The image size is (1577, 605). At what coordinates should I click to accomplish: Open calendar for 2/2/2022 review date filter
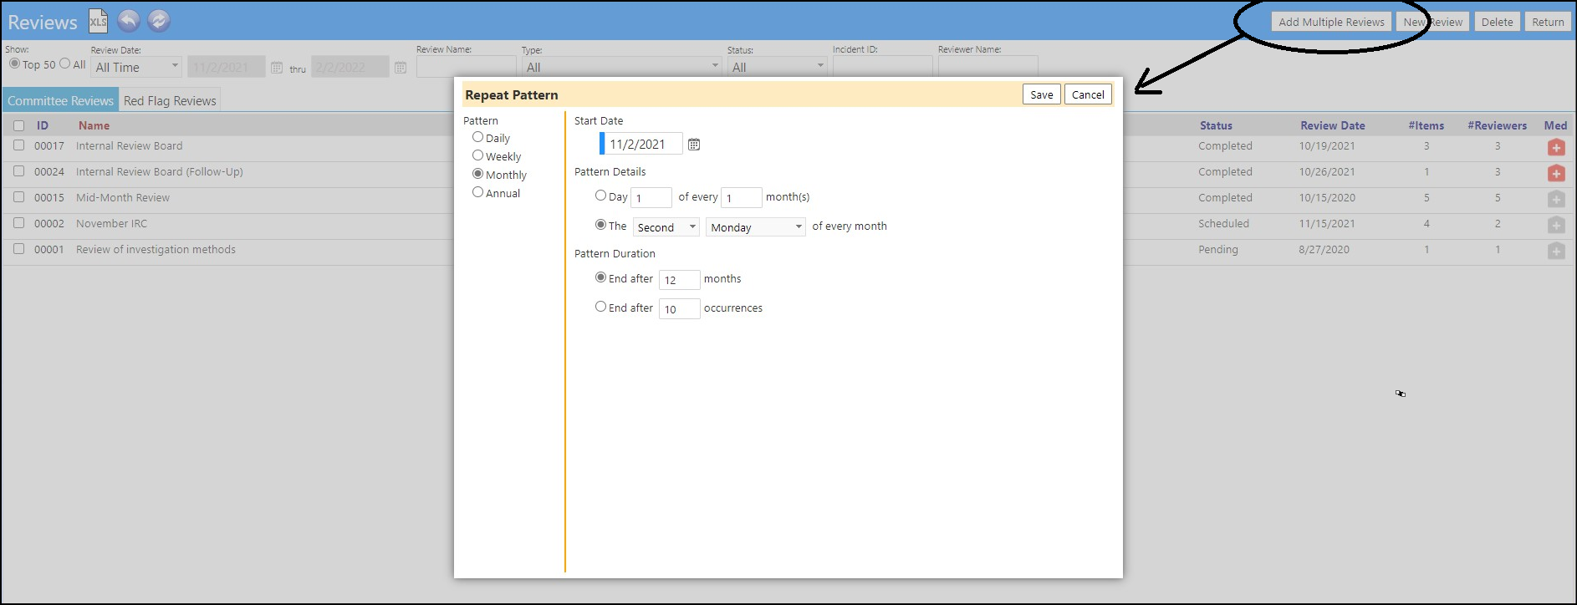click(401, 68)
